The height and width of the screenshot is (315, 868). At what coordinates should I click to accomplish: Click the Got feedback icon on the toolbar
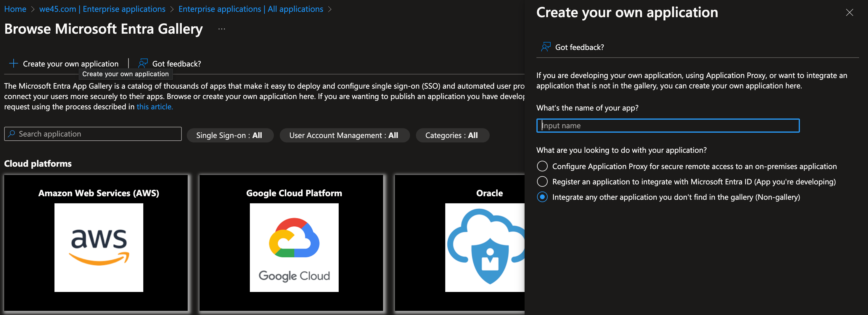[143, 63]
